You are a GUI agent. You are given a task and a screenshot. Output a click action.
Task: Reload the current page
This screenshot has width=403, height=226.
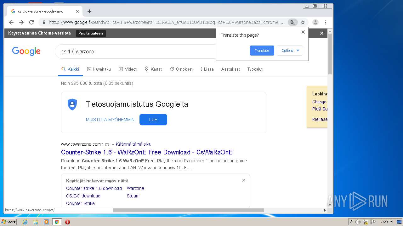pos(31,22)
